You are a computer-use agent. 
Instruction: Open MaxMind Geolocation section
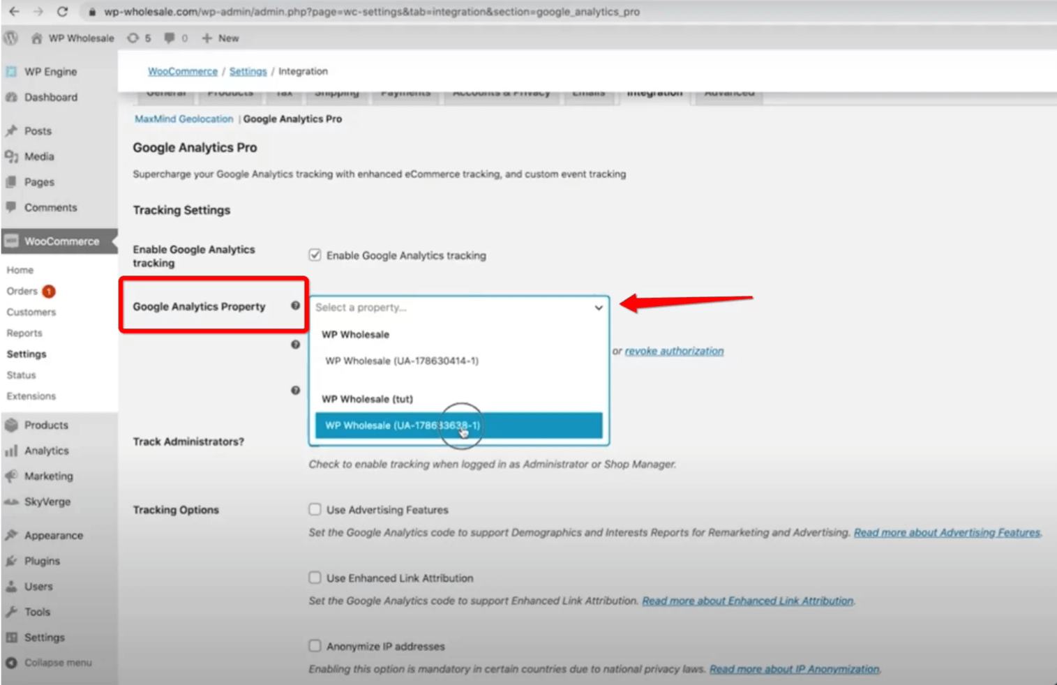(184, 119)
